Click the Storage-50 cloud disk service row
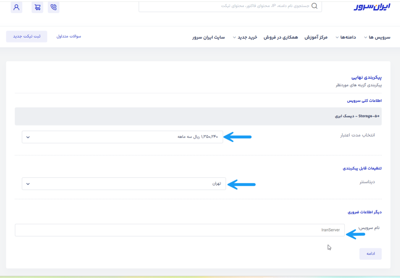 pos(198,116)
